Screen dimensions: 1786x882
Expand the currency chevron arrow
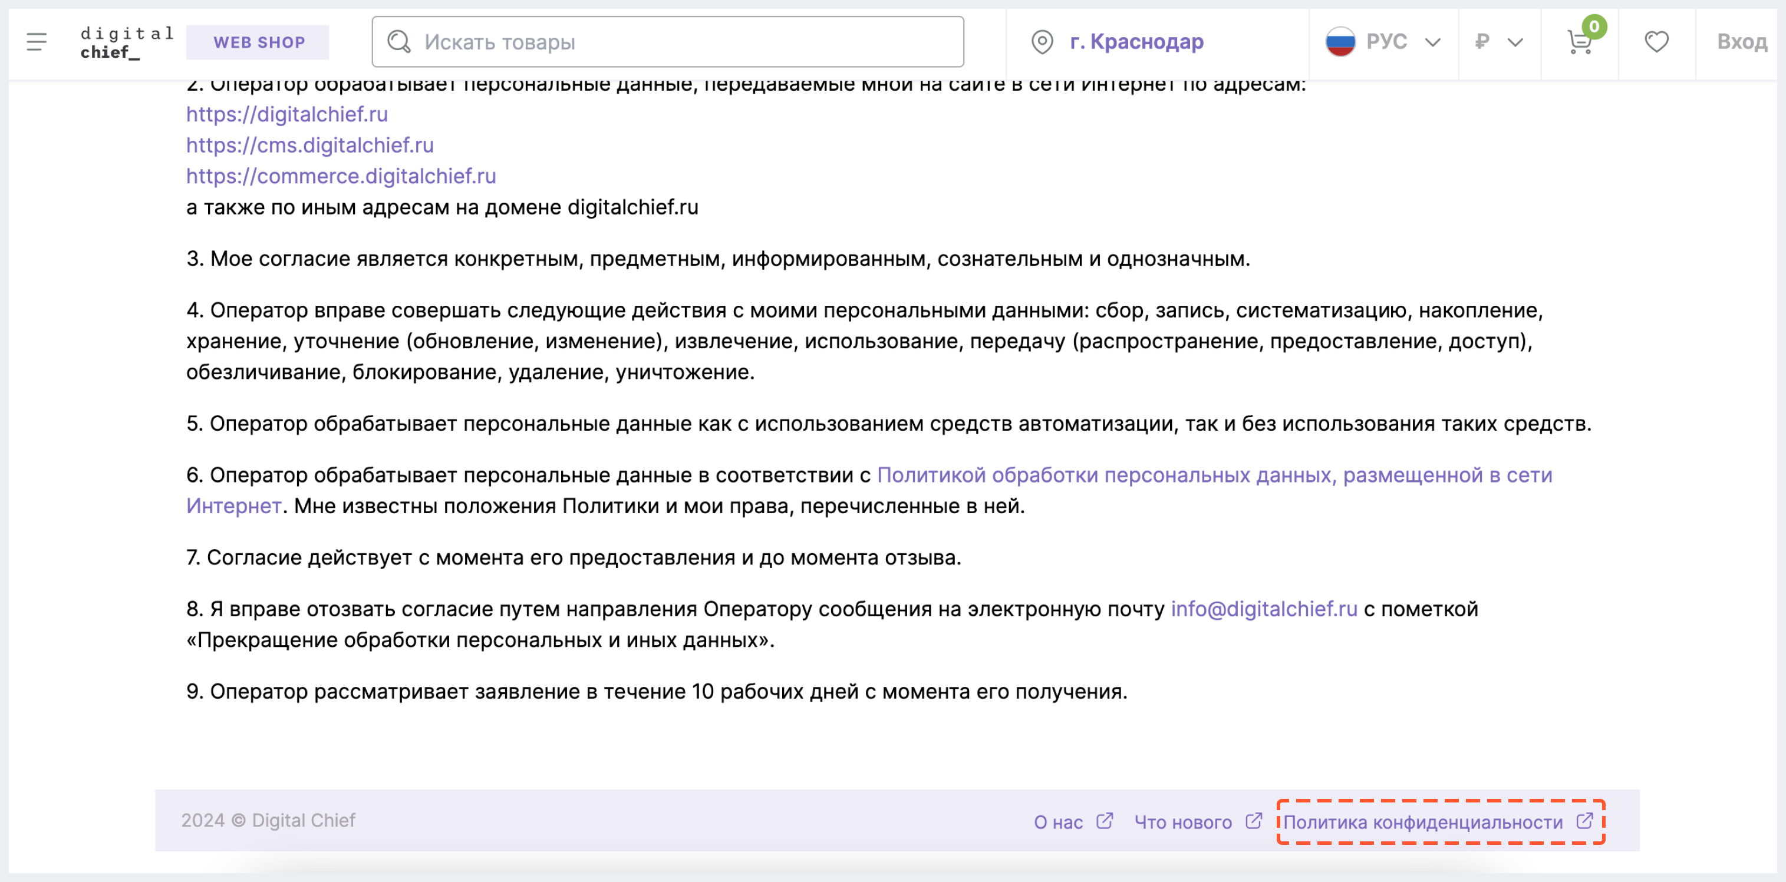click(1515, 42)
